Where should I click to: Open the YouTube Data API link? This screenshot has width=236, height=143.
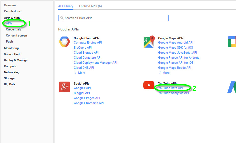[170, 88]
